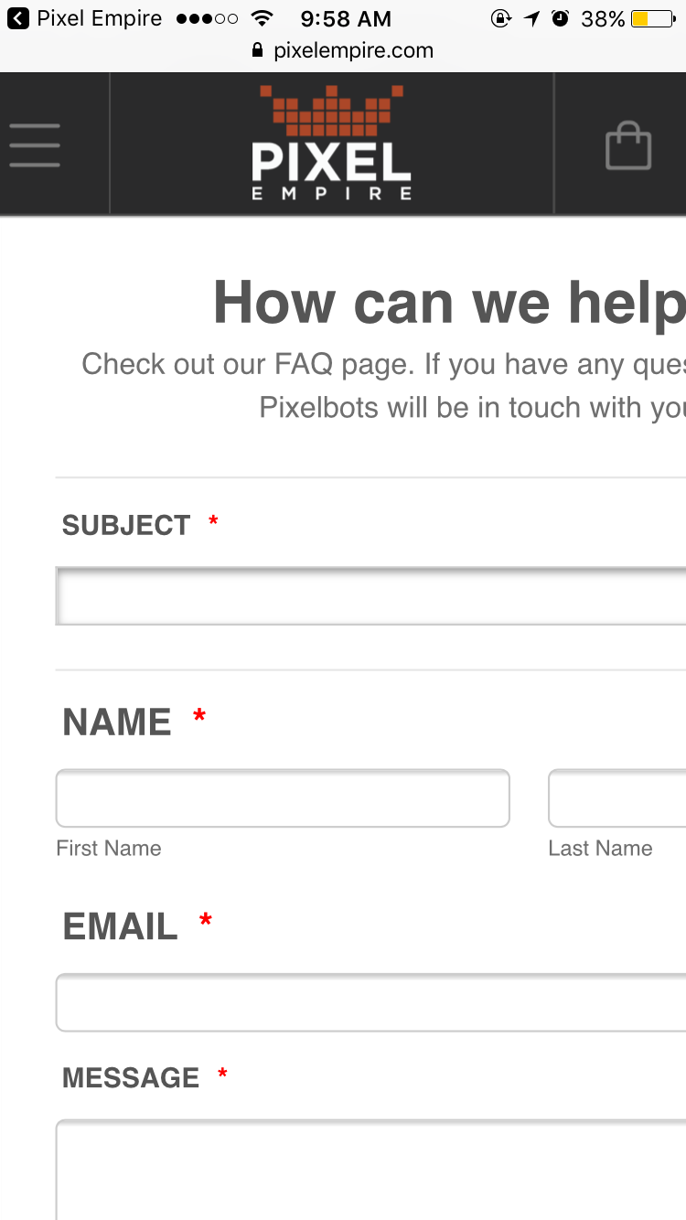Focus the Email input field
Screen dimensions: 686x1220
tap(370, 1002)
